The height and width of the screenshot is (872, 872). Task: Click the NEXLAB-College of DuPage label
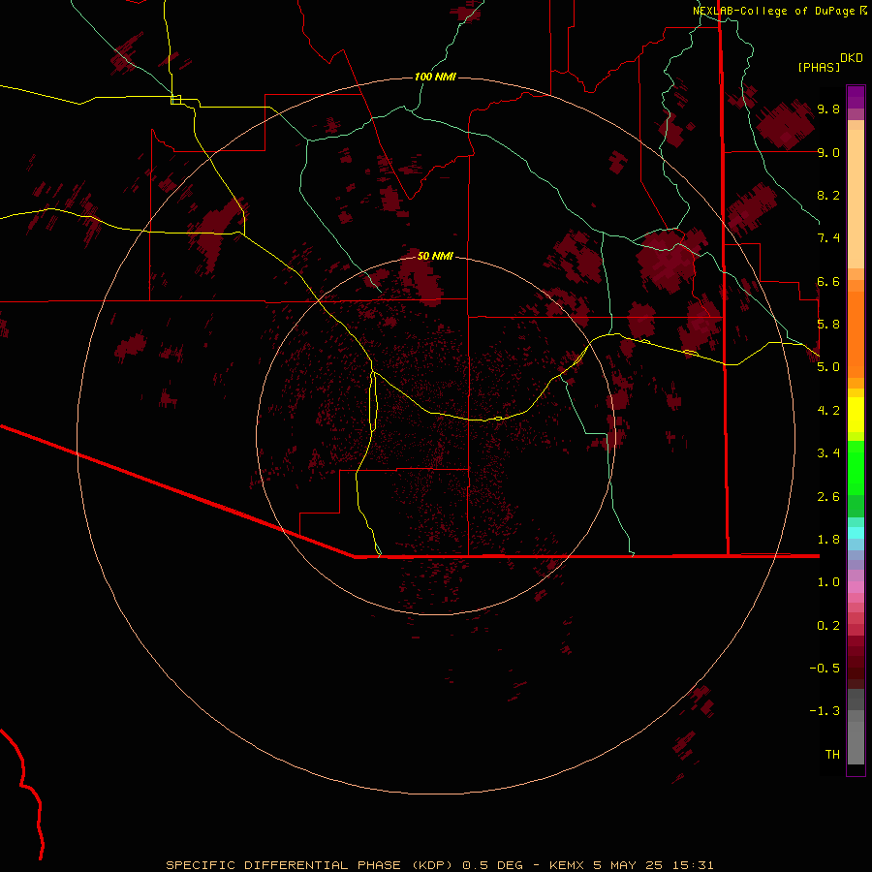coord(773,11)
